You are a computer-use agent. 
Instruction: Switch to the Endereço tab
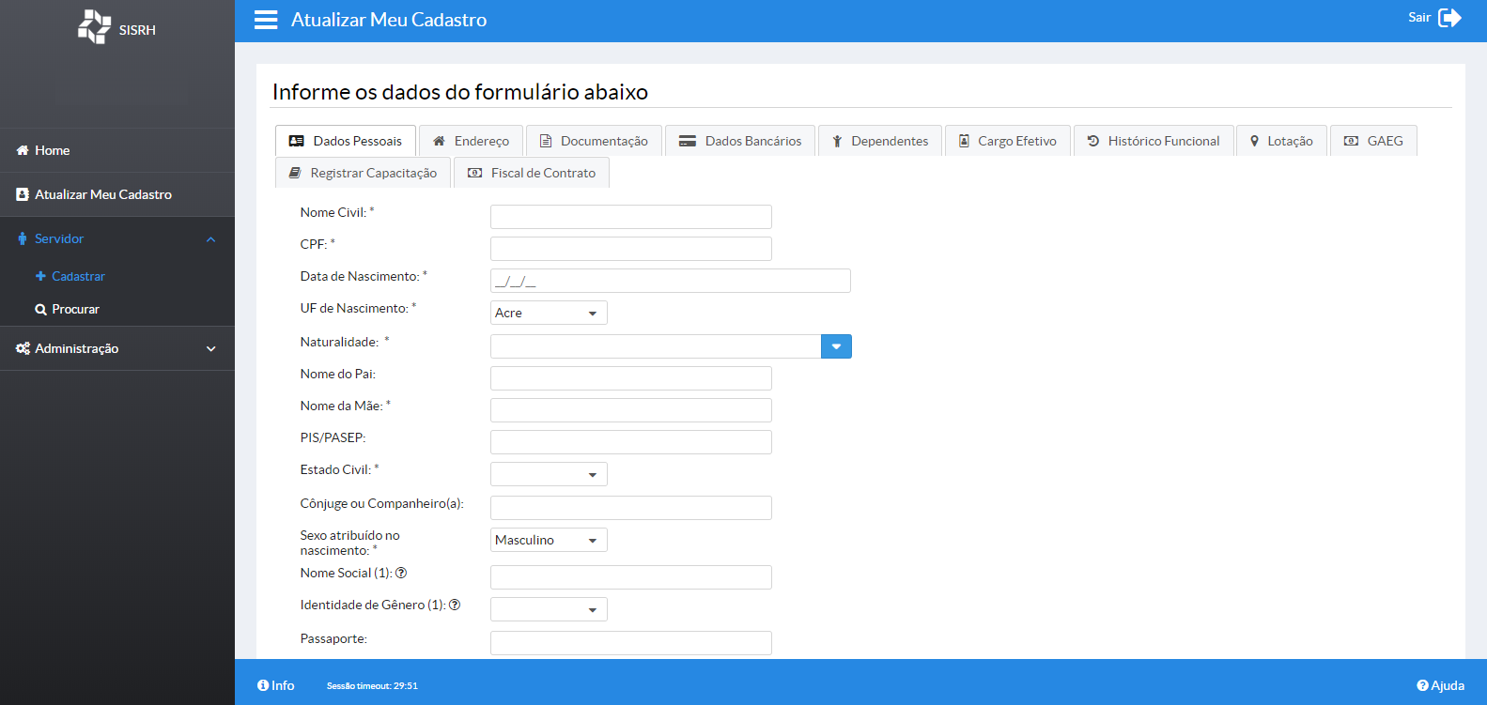pyautogui.click(x=471, y=141)
